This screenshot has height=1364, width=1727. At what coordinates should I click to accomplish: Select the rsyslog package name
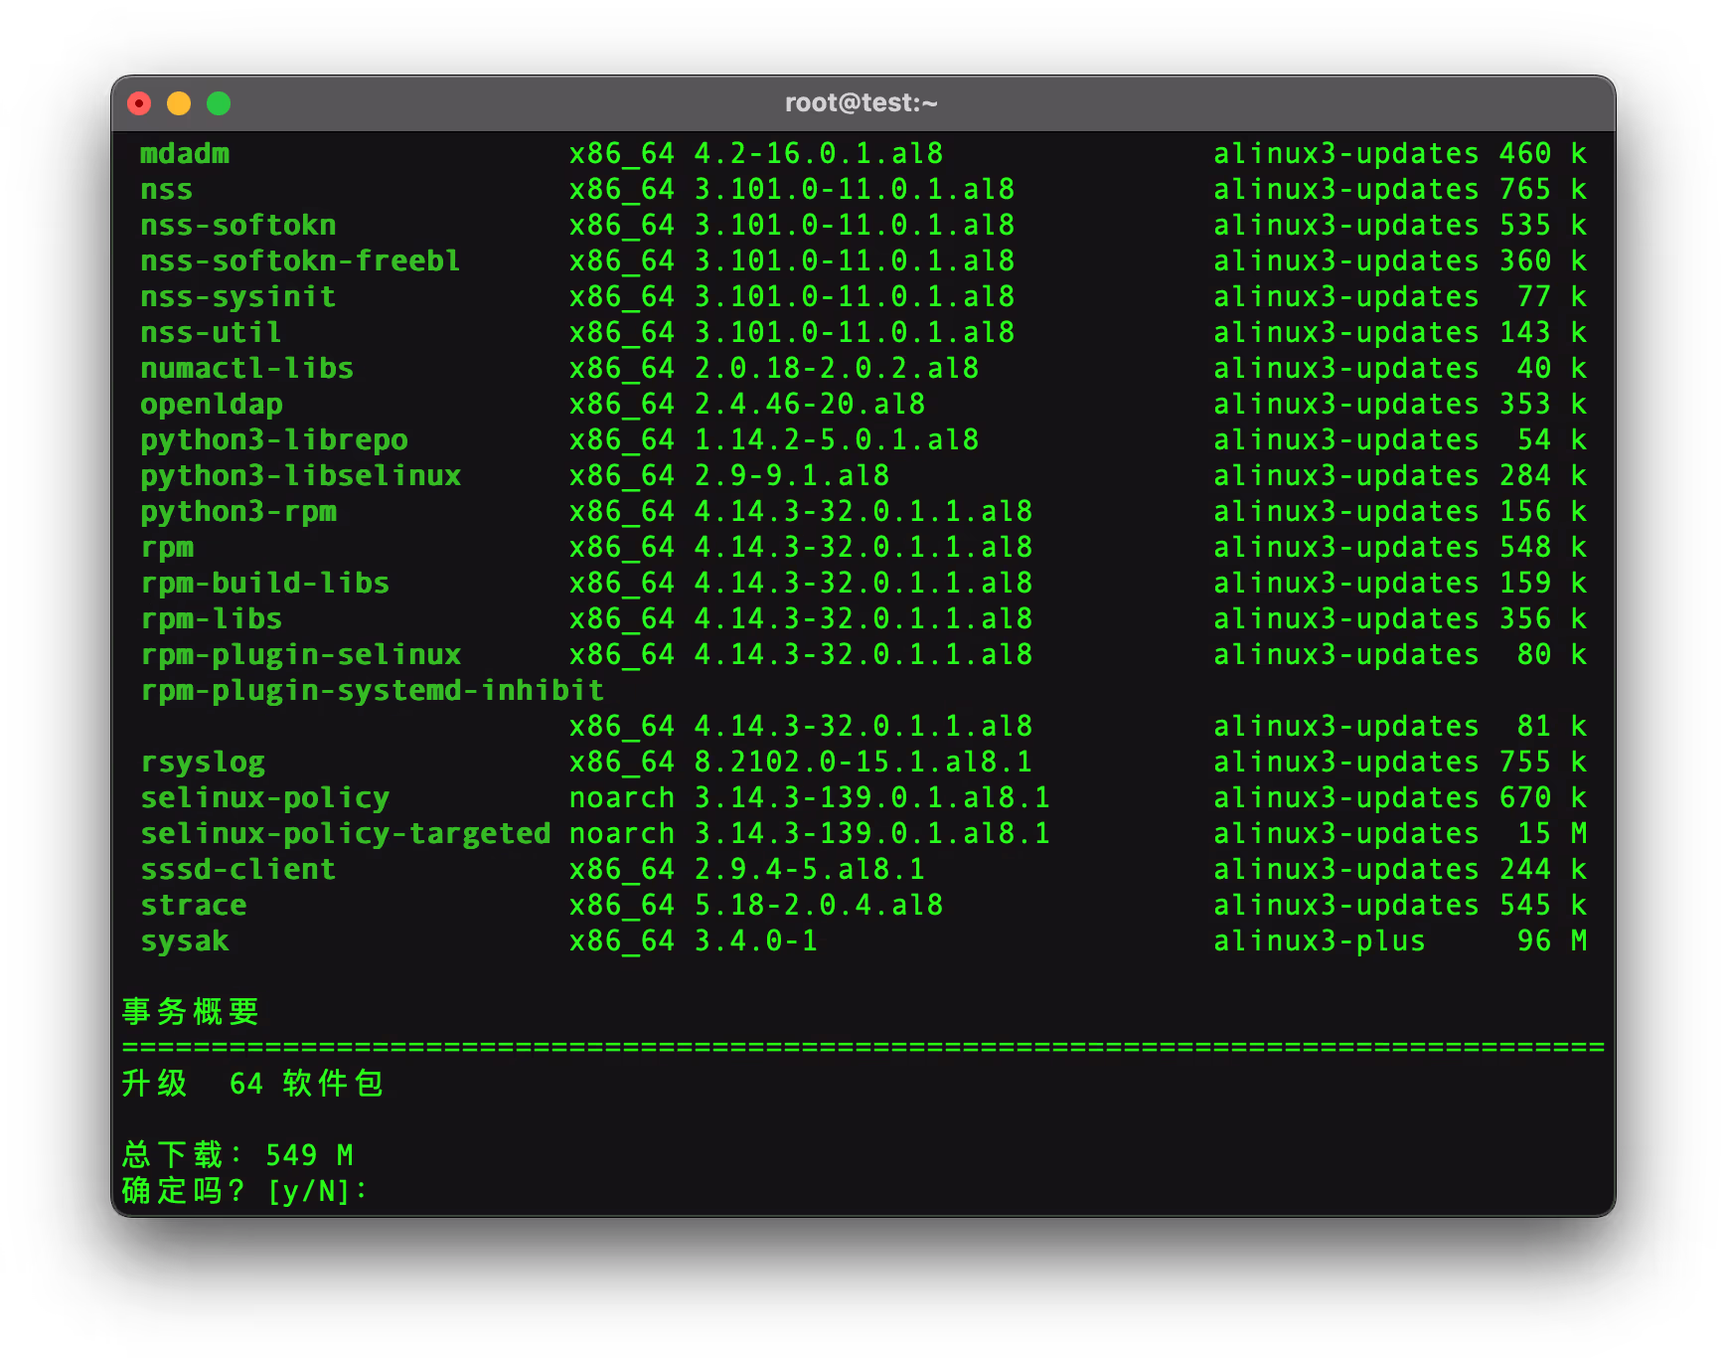tap(203, 763)
